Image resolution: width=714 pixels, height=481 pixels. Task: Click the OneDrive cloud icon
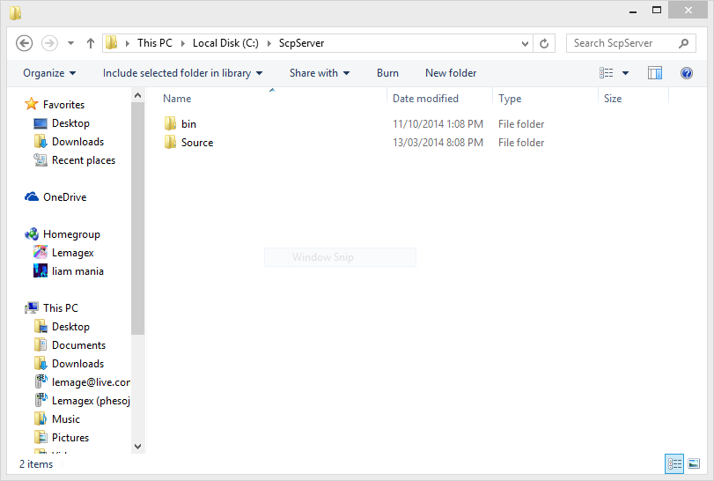click(x=32, y=196)
